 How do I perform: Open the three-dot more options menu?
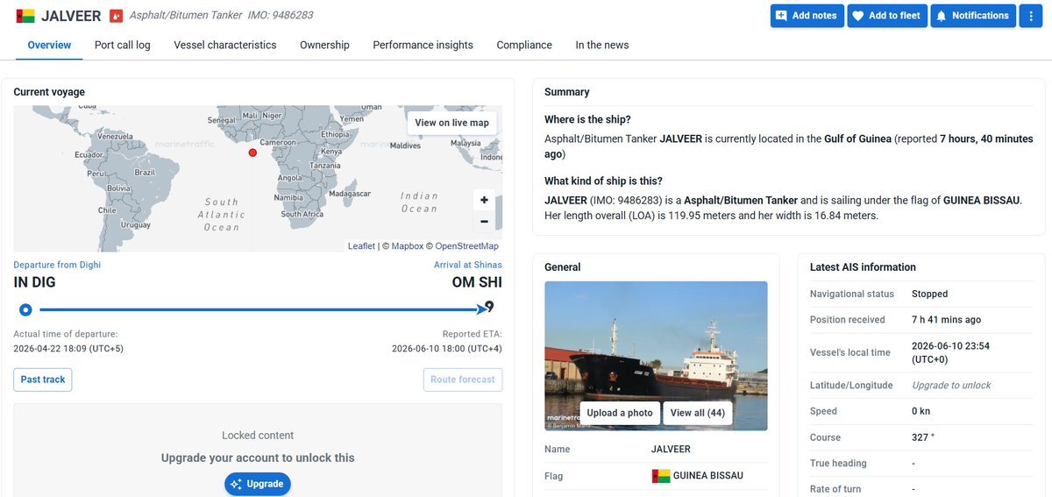(x=1030, y=16)
